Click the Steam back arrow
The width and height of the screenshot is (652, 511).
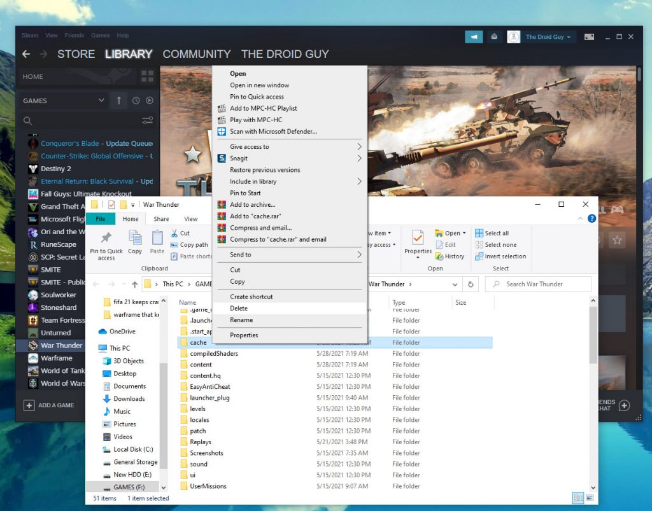click(x=25, y=54)
